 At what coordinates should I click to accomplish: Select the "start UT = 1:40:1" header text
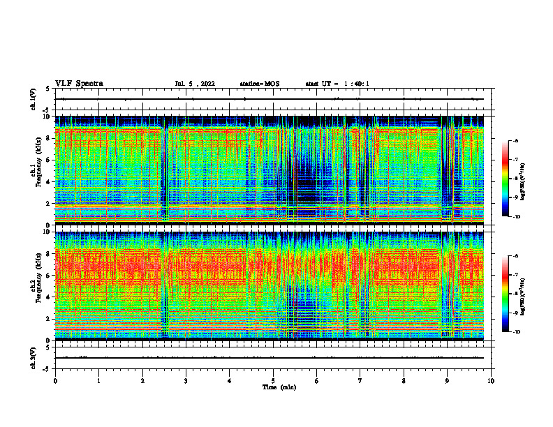337,84
